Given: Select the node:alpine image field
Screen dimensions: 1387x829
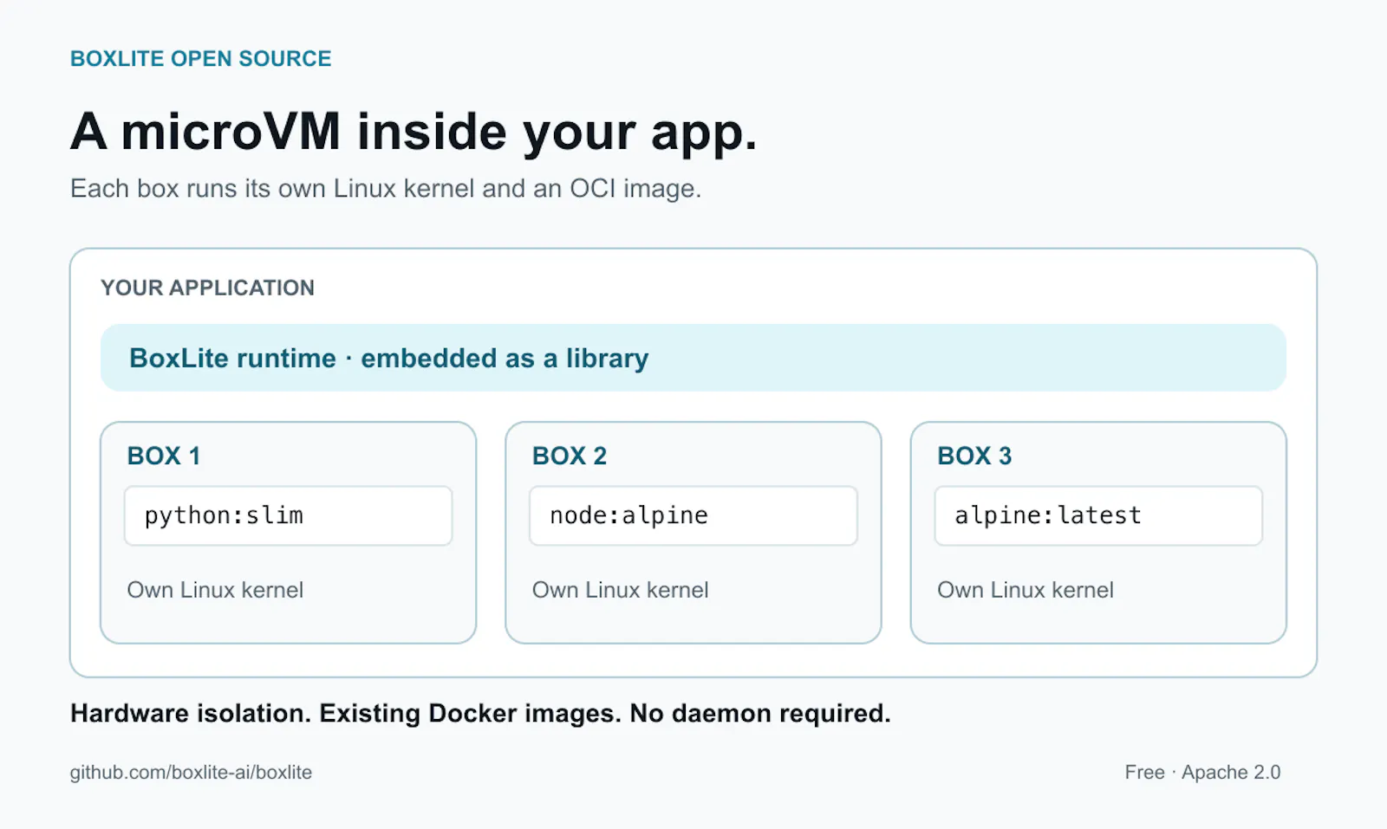Looking at the screenshot, I should pos(693,515).
